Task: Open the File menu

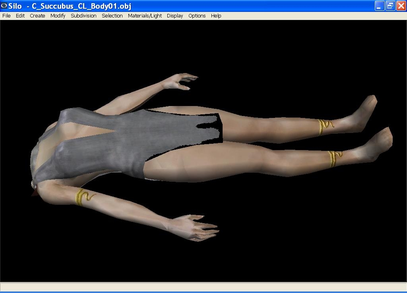Action: pyautogui.click(x=6, y=16)
